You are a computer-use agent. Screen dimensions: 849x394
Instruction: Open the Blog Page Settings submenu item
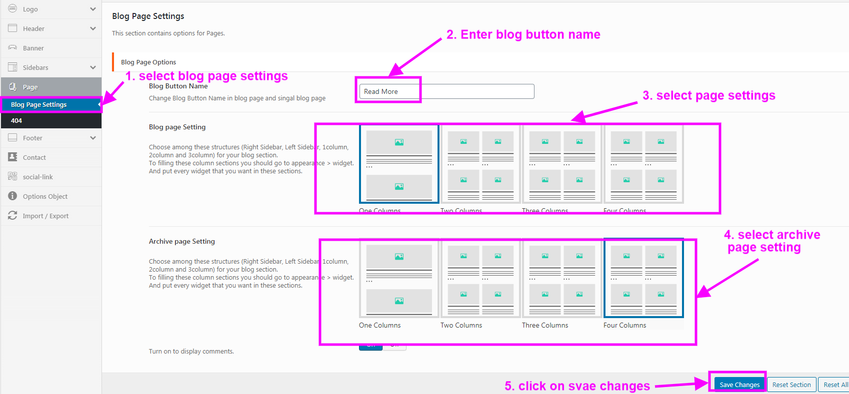(x=39, y=105)
